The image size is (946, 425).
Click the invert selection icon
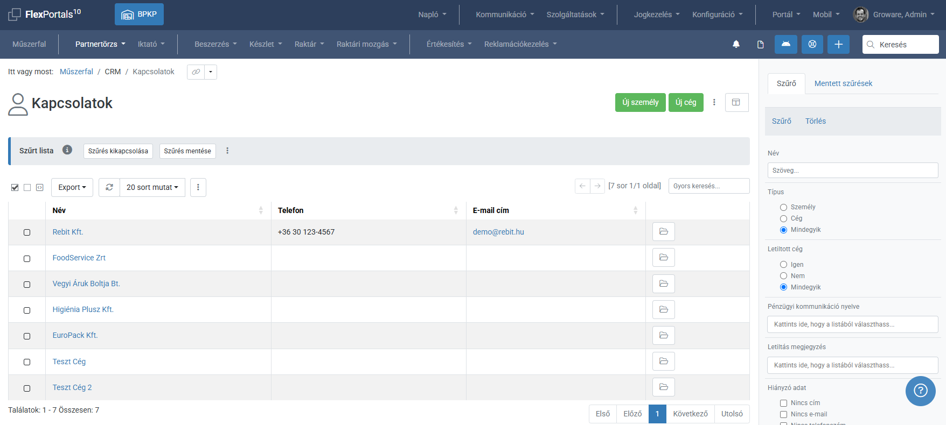click(40, 187)
